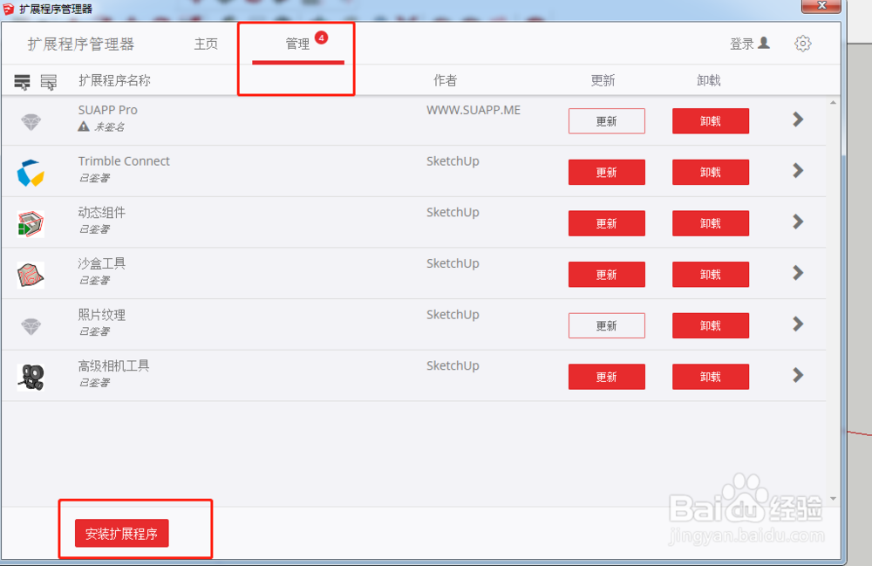Click the 沙盒工具 extension icon
Viewport: 872px width, 566px height.
click(31, 276)
